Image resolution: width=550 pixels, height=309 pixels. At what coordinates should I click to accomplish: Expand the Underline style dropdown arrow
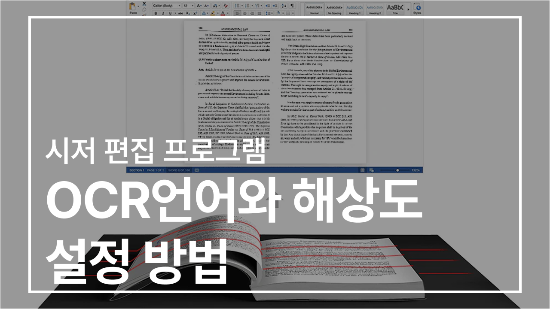point(175,13)
